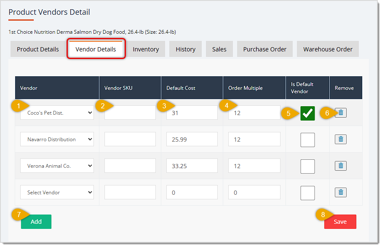
Task: Open the Verona Animal Co. vendor dropdown
Action: click(x=57, y=166)
